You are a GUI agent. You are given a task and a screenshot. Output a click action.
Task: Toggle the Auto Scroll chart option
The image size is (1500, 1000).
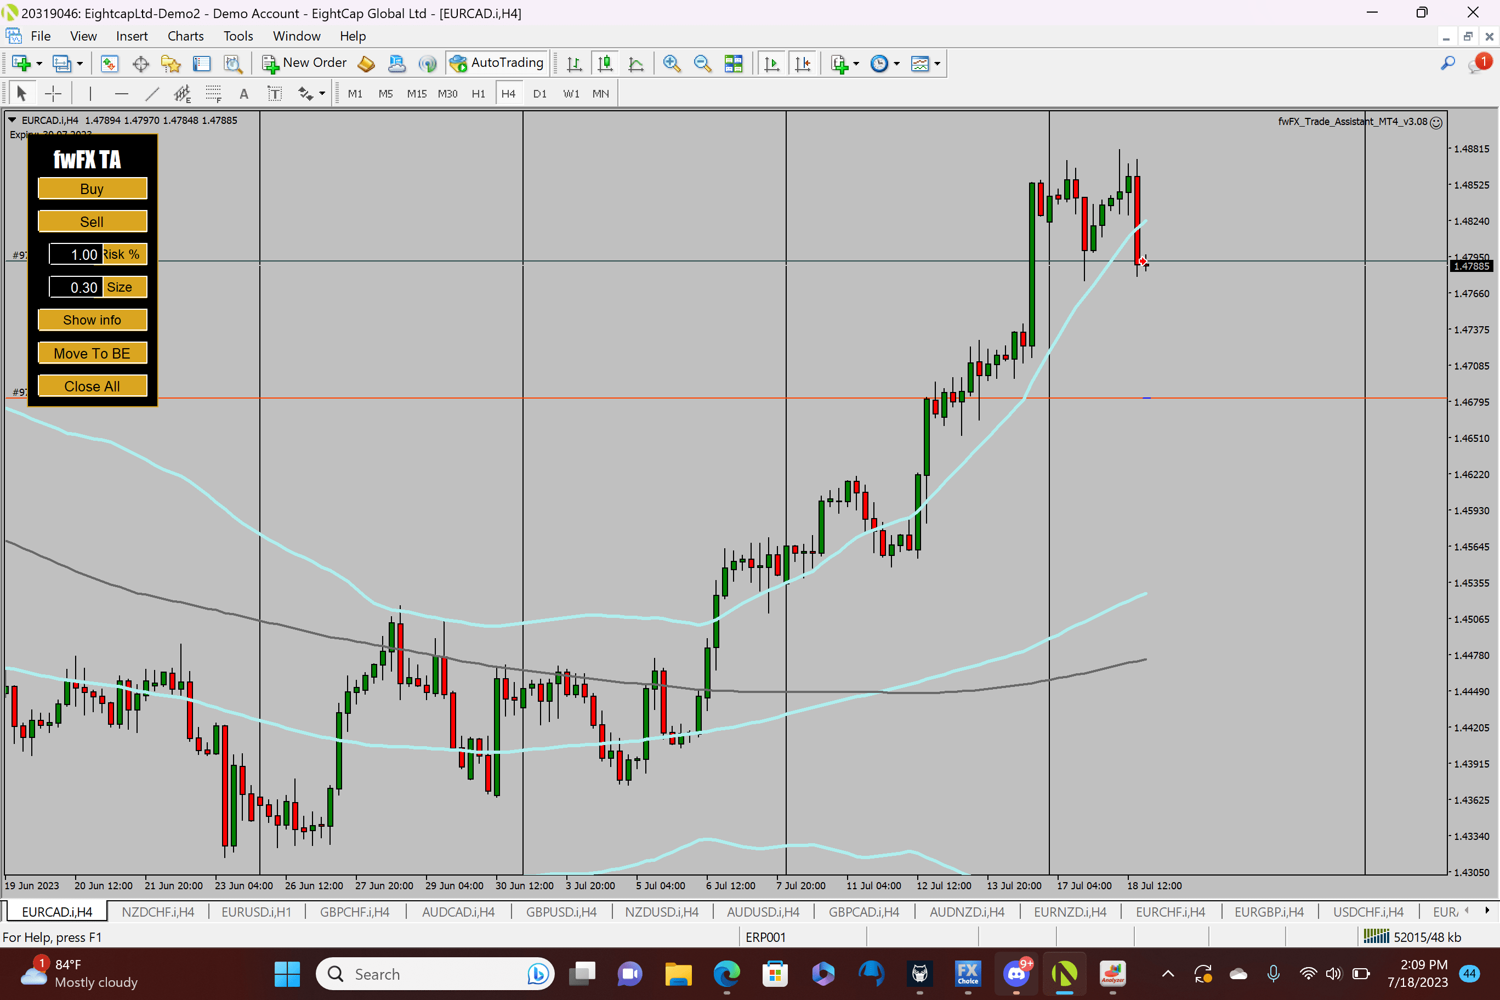772,63
